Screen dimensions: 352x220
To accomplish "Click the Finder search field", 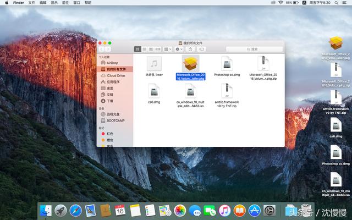I will pyautogui.click(x=254, y=49).
